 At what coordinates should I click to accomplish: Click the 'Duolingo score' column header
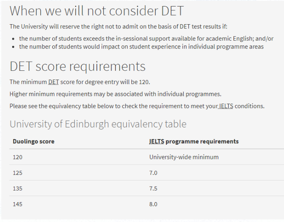click(x=34, y=141)
